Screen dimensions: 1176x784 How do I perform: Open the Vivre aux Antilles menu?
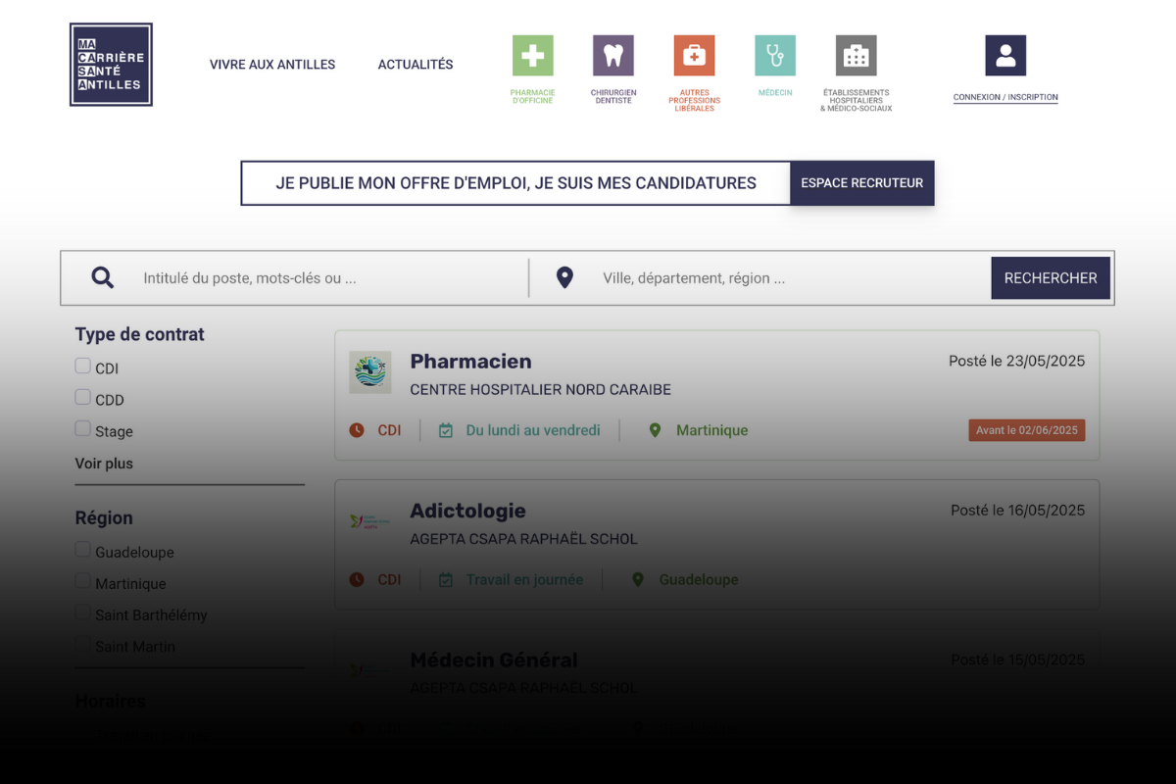pos(272,65)
